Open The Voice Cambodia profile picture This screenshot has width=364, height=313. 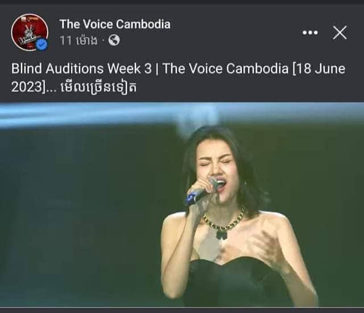pos(30,32)
